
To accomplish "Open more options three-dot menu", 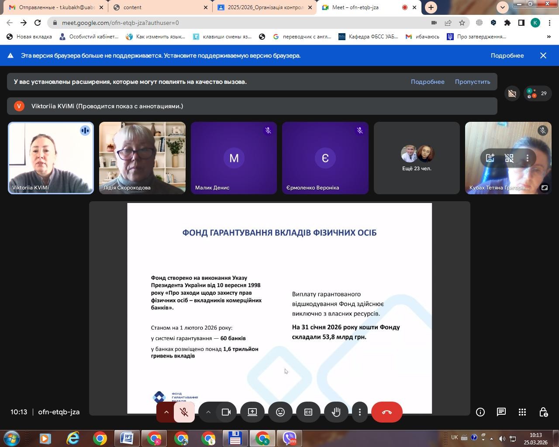I will point(359,412).
